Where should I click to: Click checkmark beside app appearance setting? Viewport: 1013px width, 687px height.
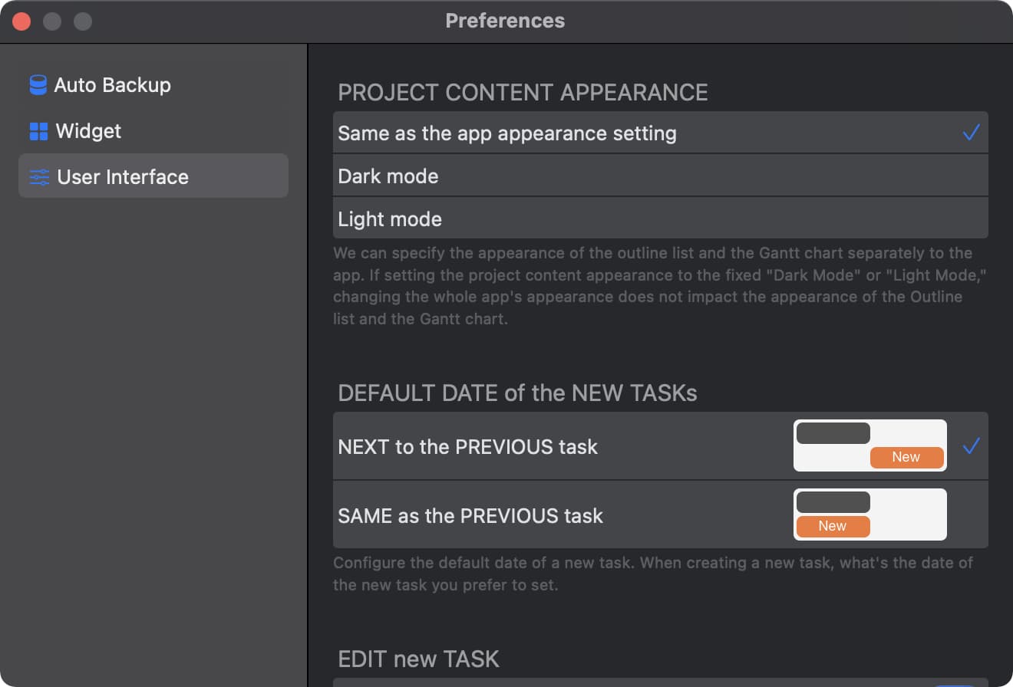(971, 133)
